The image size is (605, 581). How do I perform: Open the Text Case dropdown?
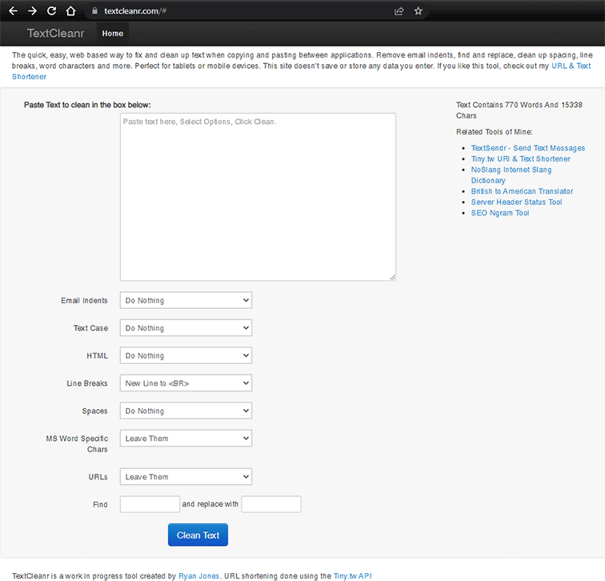pos(186,328)
